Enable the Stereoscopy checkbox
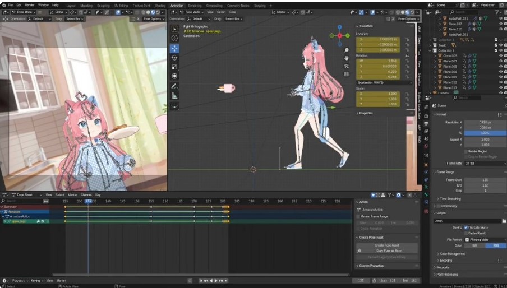The width and height of the screenshot is (507, 288). tap(439, 206)
